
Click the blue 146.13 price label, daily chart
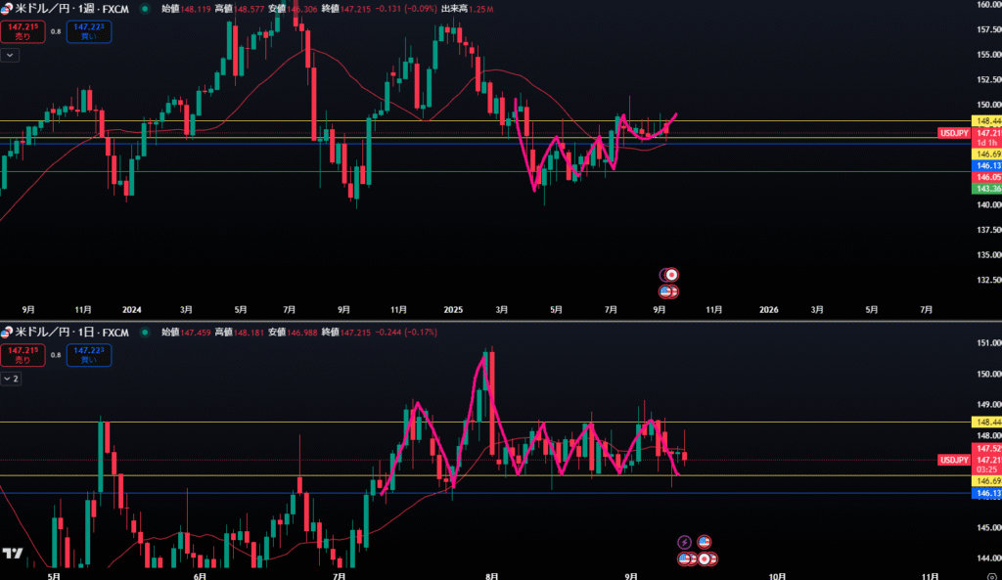point(986,493)
